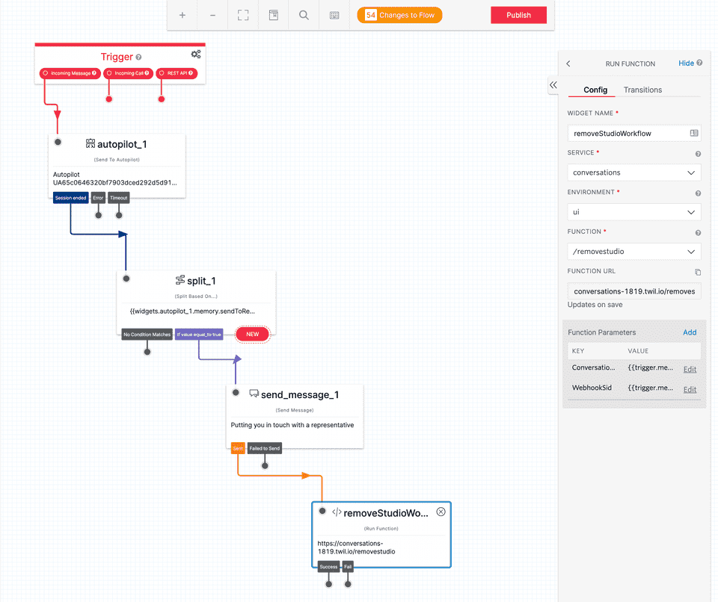Screen dimensions: 718x602
Task: Open the Trigger widget settings gear
Action: [x=195, y=54]
